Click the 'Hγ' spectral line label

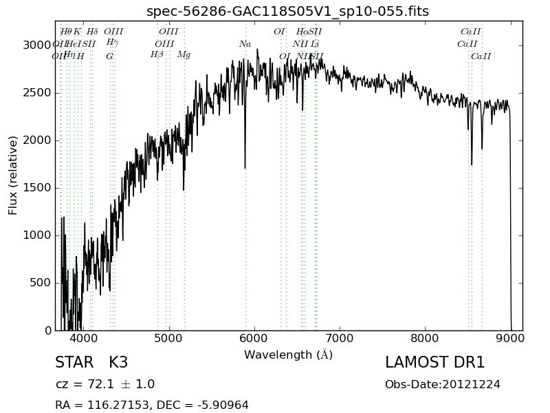112,43
